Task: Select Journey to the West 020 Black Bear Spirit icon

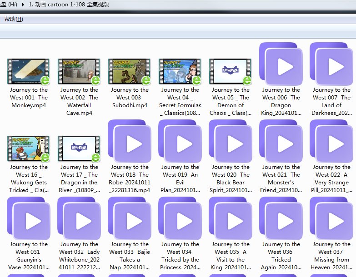Action: (231, 141)
